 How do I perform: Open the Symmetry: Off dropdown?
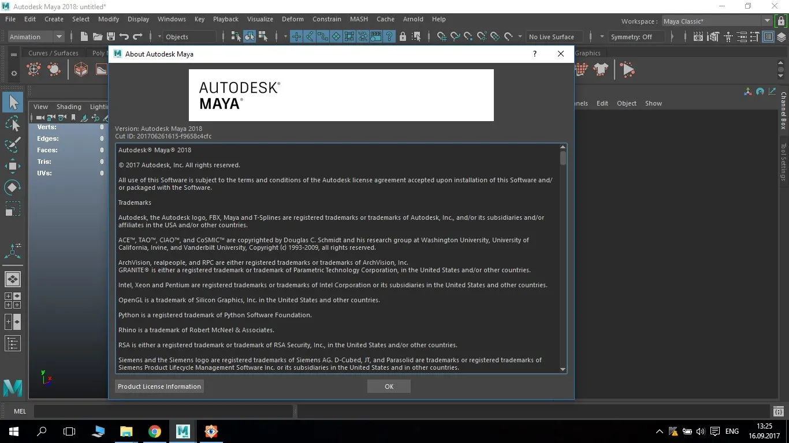coord(635,36)
